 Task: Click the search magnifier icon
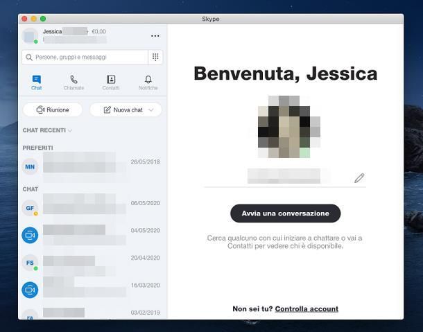29,57
